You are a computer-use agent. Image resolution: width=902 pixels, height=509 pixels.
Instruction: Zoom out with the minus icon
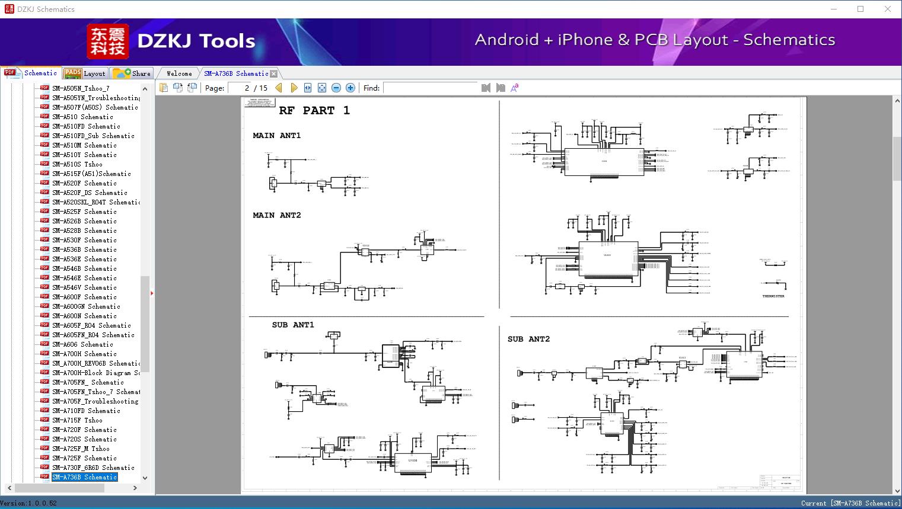(x=336, y=88)
